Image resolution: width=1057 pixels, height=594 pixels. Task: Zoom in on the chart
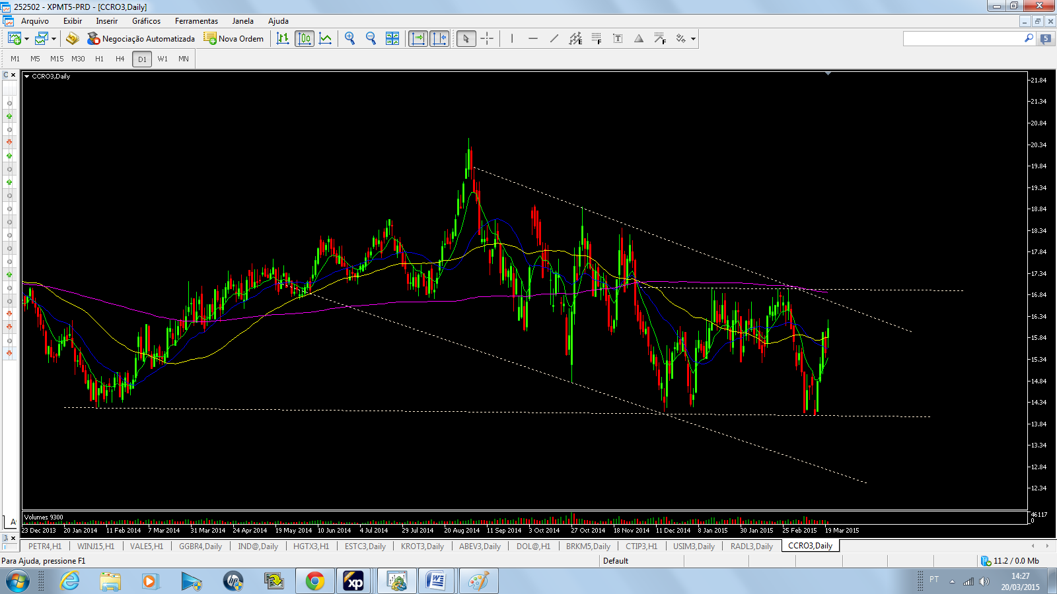coord(350,39)
